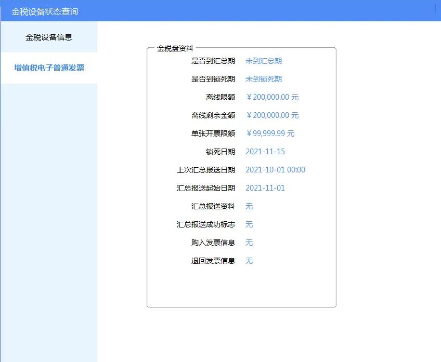Click 无 next to 汇总报送资料

[x=249, y=206]
